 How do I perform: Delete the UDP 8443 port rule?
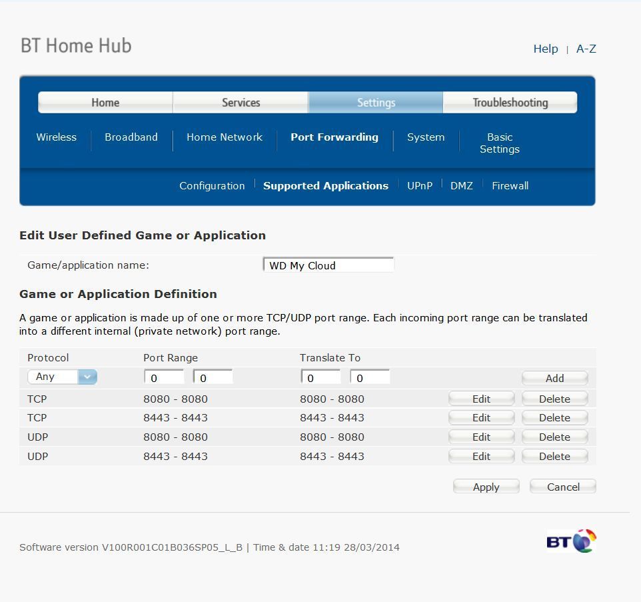pos(554,456)
